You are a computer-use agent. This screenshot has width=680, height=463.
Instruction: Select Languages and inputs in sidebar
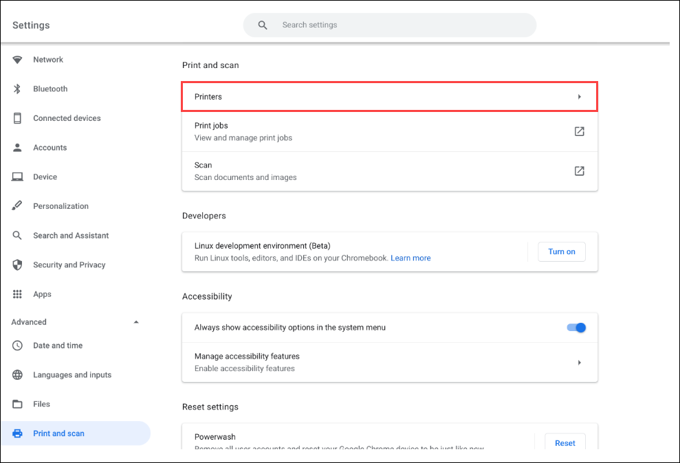pos(72,375)
